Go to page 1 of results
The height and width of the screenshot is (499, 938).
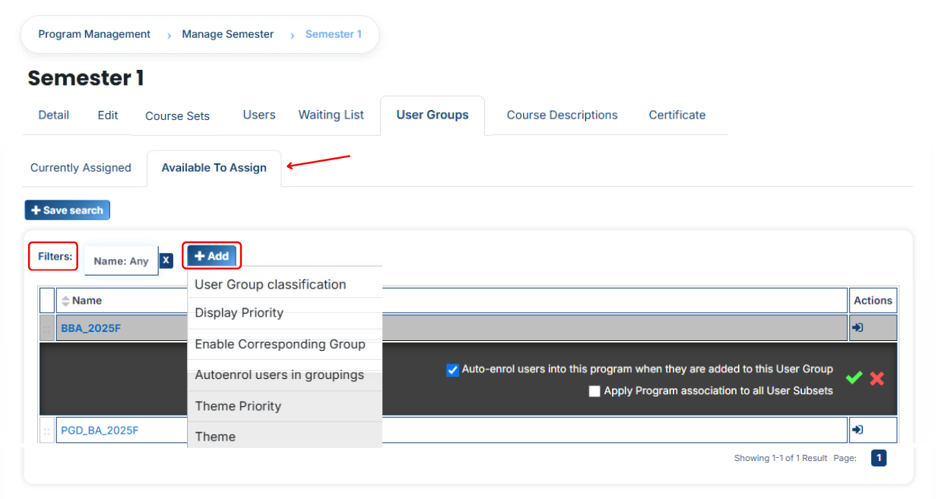879,458
